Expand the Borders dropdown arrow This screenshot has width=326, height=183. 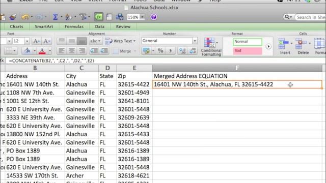pos(14,51)
